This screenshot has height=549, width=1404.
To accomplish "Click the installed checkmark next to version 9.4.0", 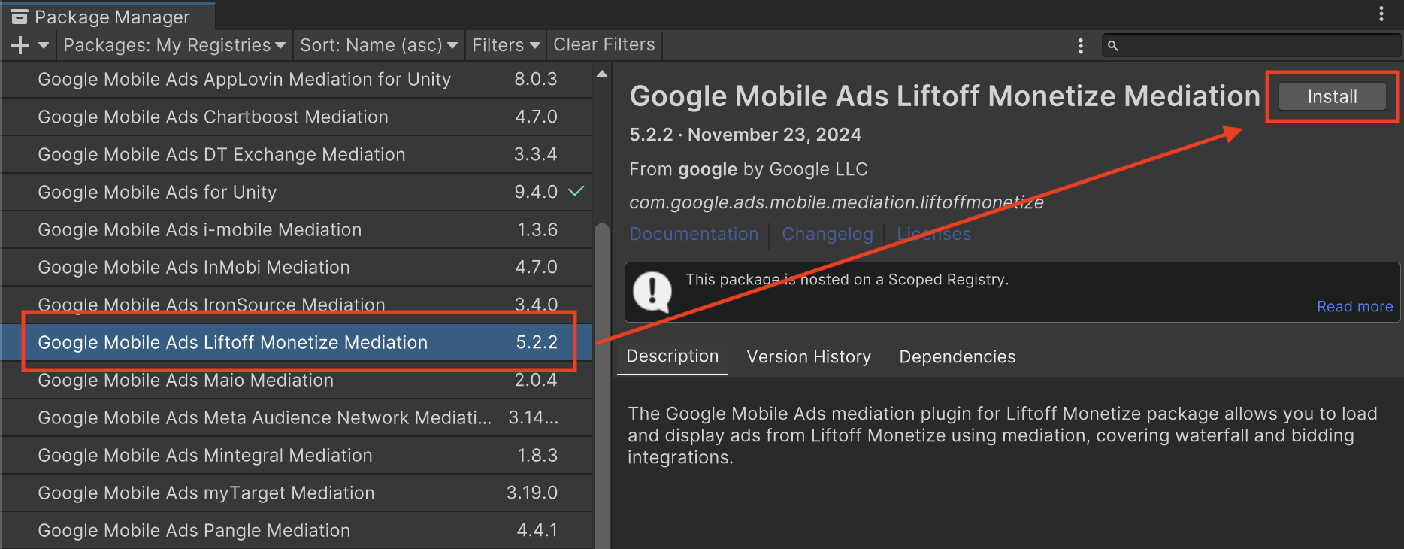I will [x=576, y=191].
